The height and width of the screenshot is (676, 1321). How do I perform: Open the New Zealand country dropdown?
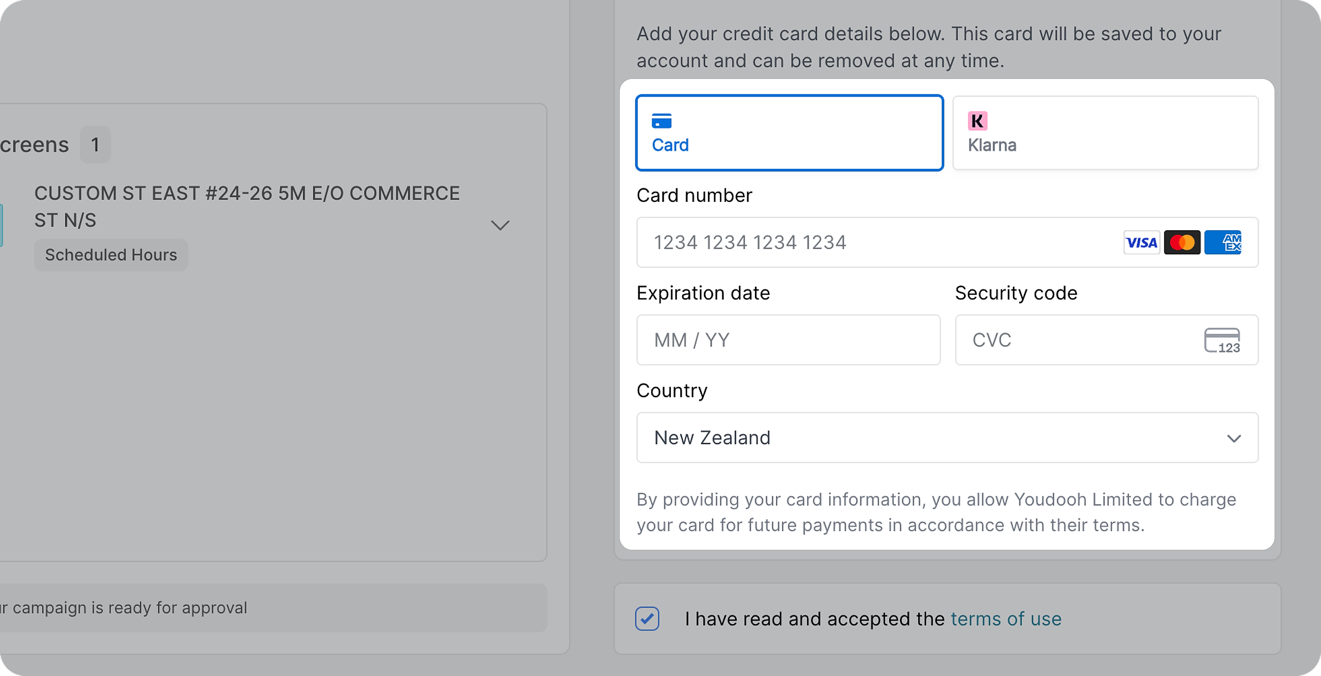pos(929,438)
